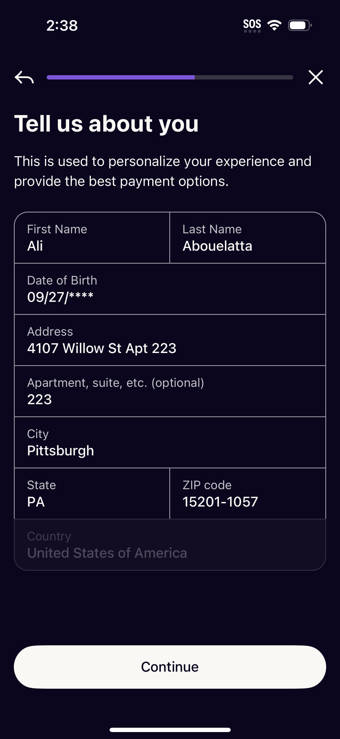Open the State selector showing PA
This screenshot has height=739, width=340.
coord(92,494)
